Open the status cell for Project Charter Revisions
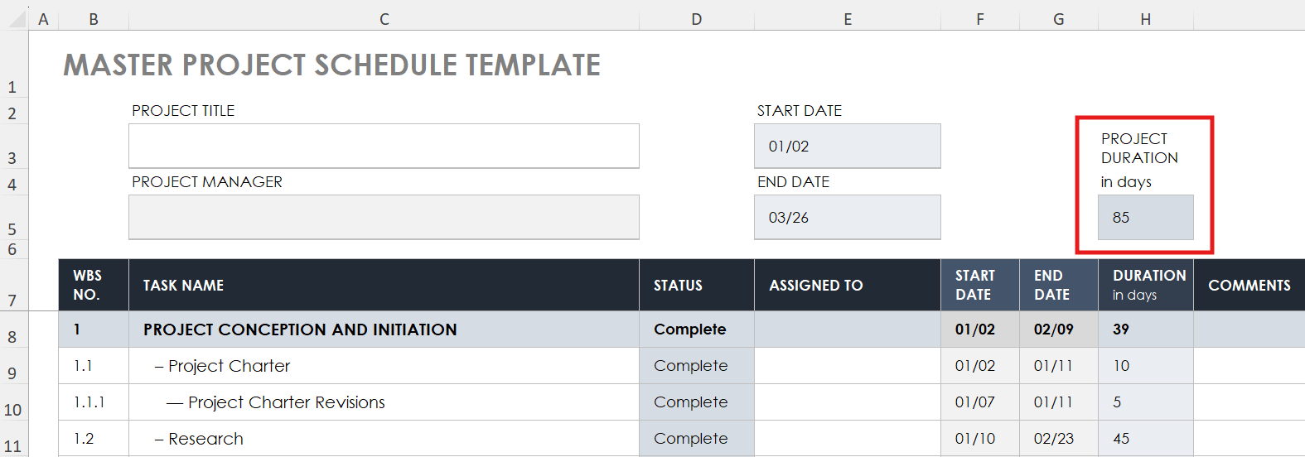This screenshot has height=457, width=1305. point(696,402)
